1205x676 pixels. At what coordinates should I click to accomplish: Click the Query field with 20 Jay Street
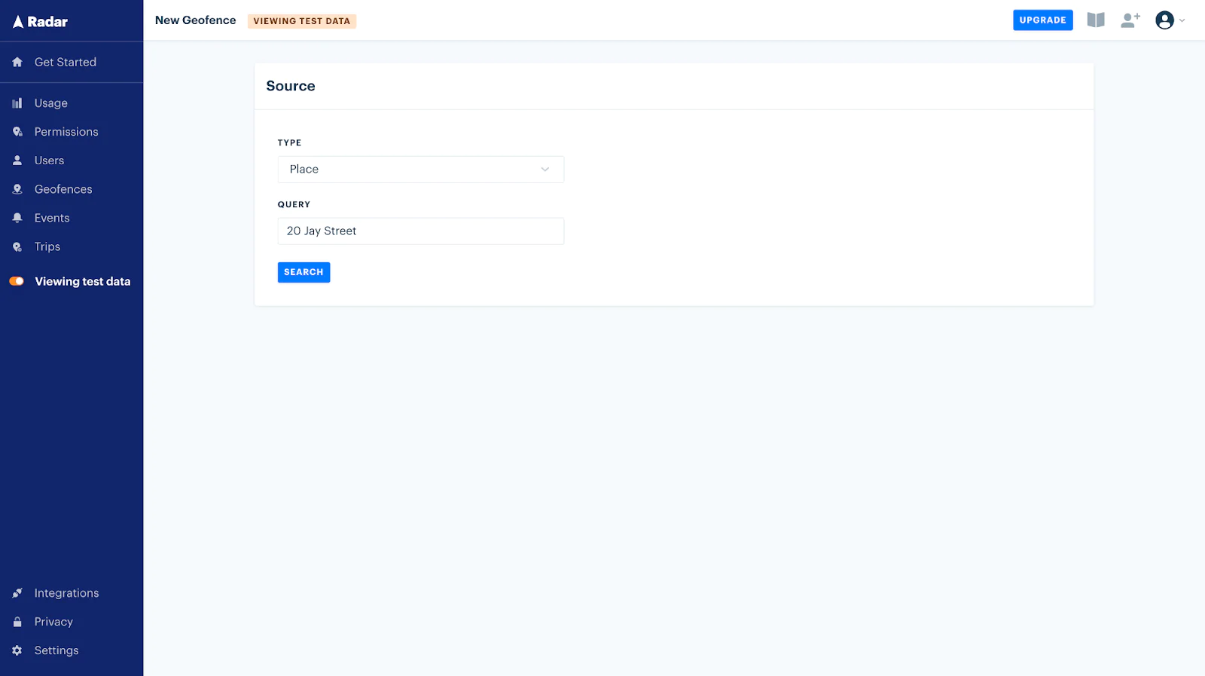pos(420,231)
